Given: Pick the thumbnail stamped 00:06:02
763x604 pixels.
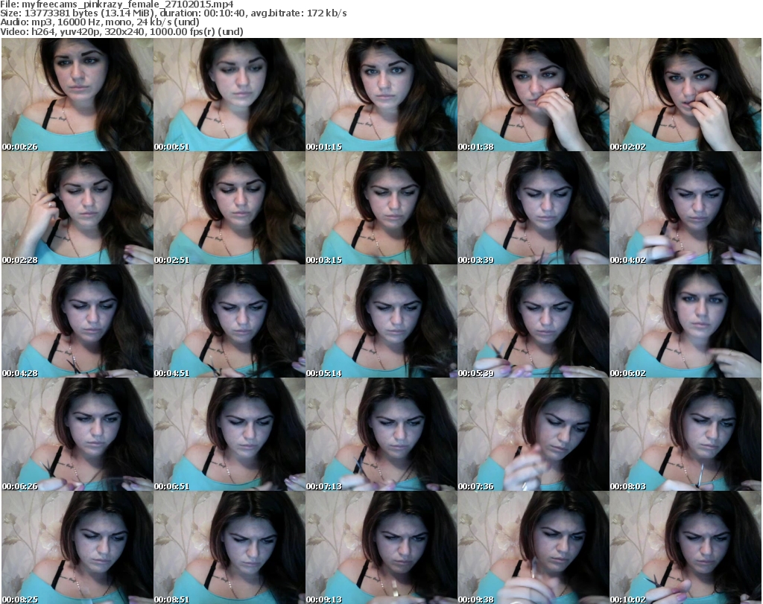Looking at the screenshot, I should (x=686, y=322).
